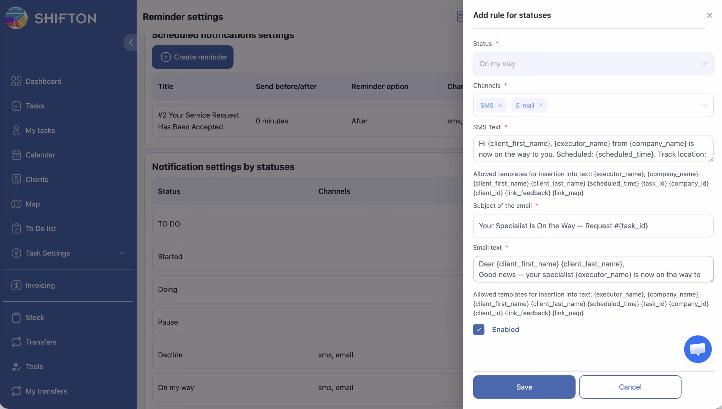The image size is (722, 409).
Task: Open the Status dropdown showing On my way
Action: point(593,64)
